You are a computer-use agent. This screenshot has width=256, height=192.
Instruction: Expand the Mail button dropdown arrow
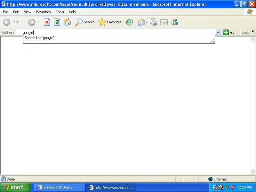147,22
